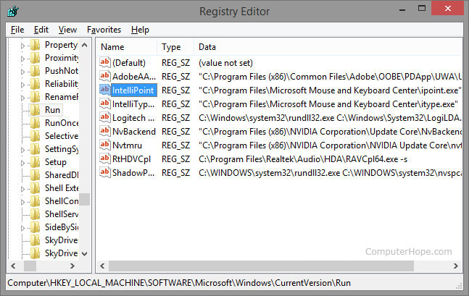469x296 pixels.
Task: Click the IntelliPoint string value icon
Action: point(104,90)
